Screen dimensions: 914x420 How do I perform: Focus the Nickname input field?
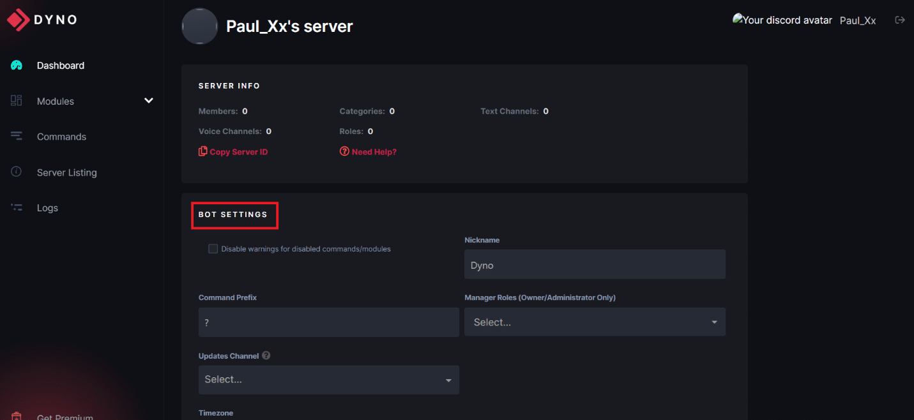click(x=595, y=264)
